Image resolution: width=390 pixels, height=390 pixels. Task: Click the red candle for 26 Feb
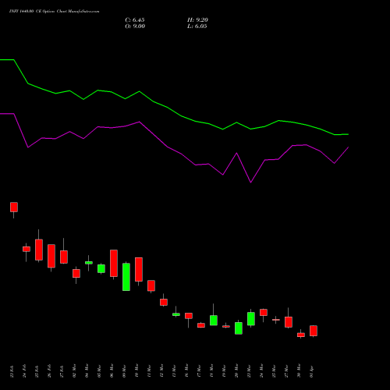51,256
